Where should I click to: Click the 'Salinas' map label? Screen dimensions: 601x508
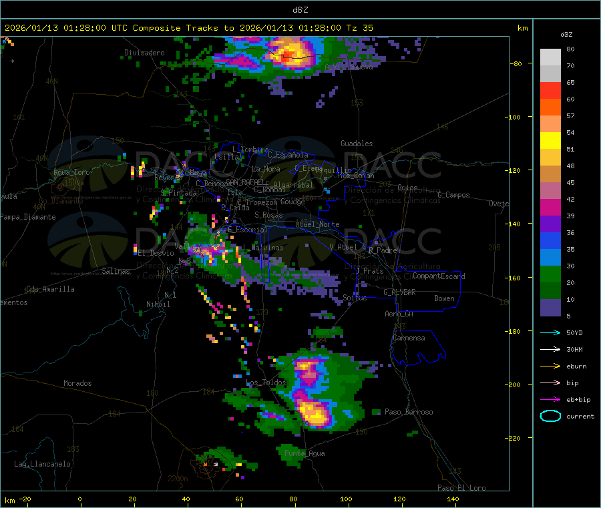[x=116, y=271]
